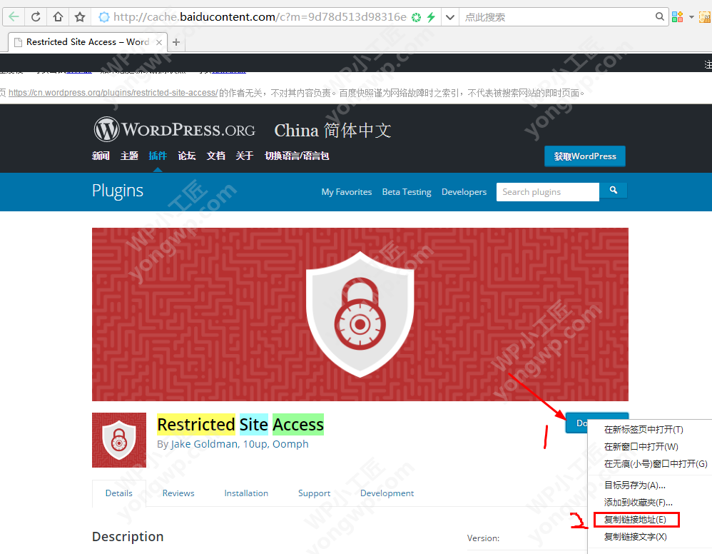Image resolution: width=712 pixels, height=554 pixels.
Task: Bookmark page with the star icon
Action: coord(80,17)
